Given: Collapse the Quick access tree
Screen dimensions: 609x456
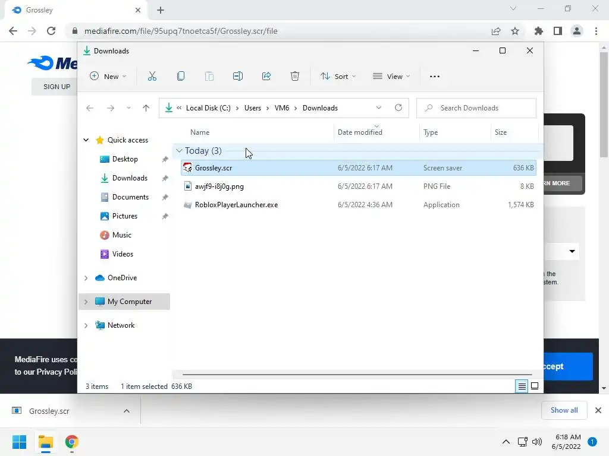Looking at the screenshot, I should coord(86,140).
